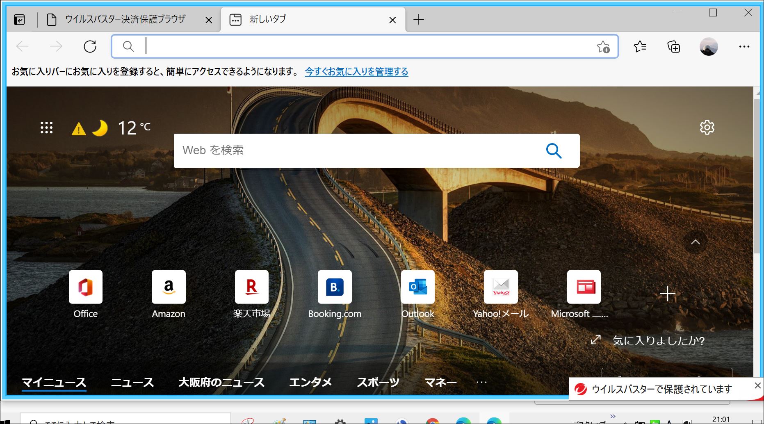
Task: Open Yahoo!メール quick link tile
Action: coord(501,295)
